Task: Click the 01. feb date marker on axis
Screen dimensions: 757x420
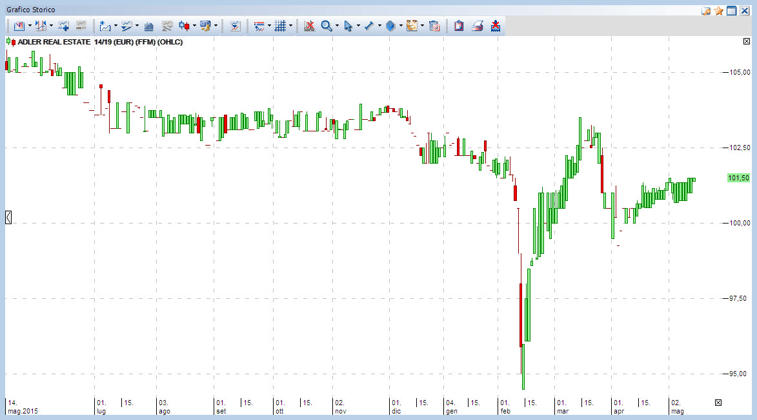Action: [x=505, y=407]
